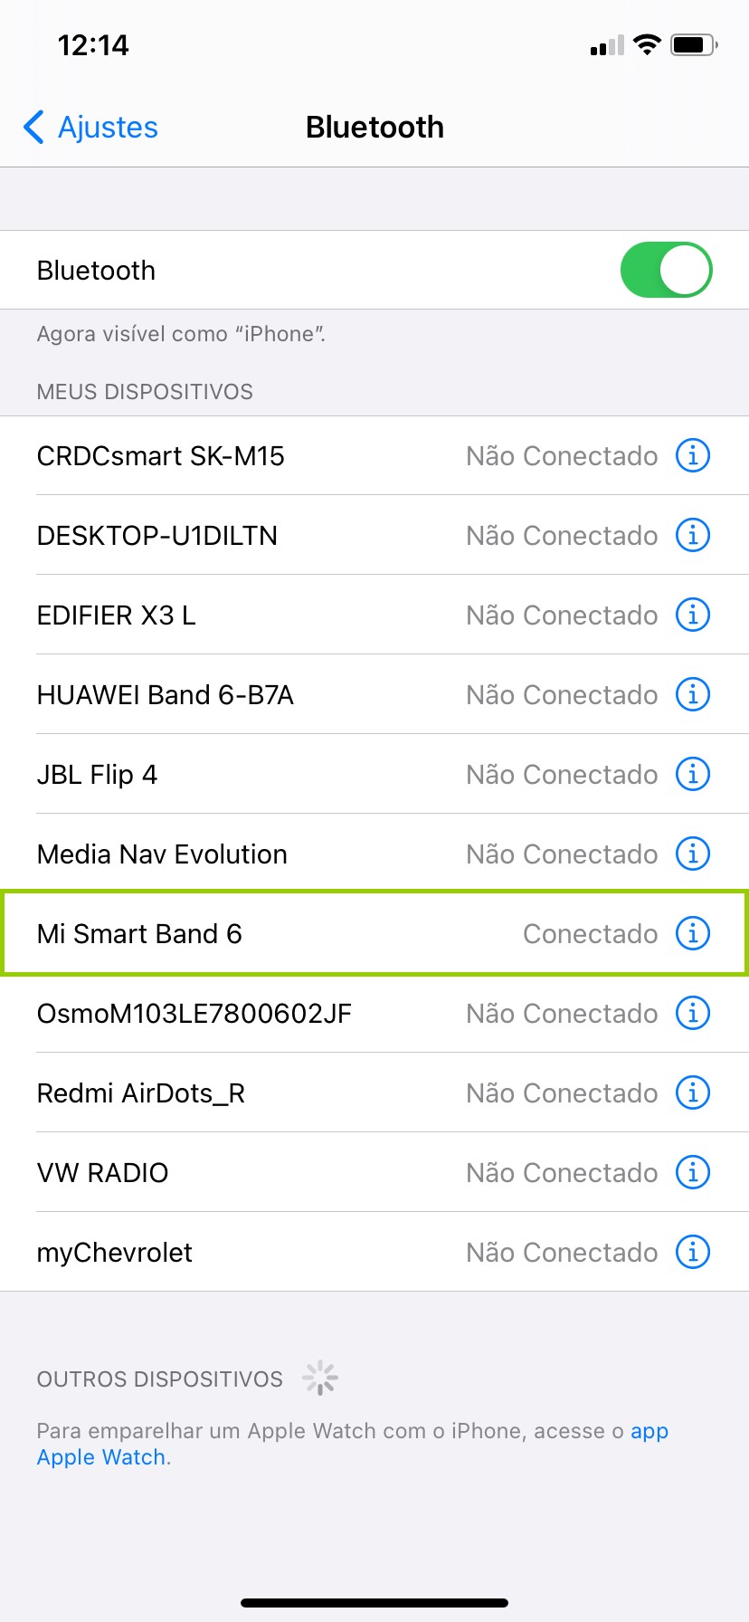Turn off the Bluetooth switch
Screen dimensions: 749x1622
tap(666, 270)
